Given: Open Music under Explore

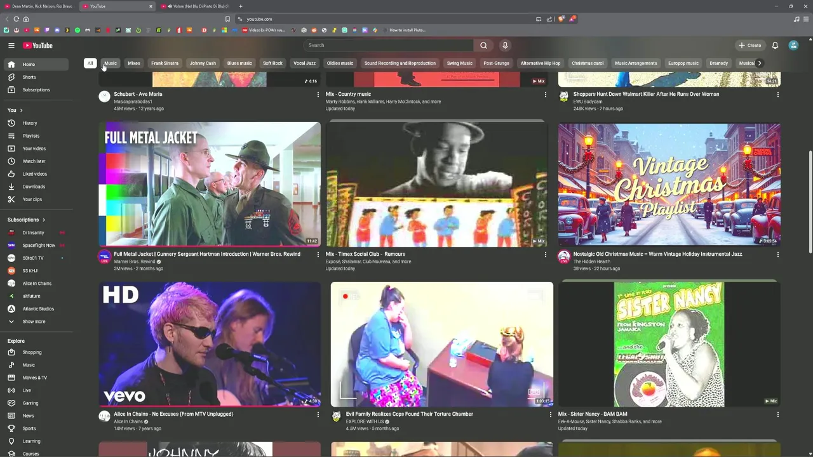Looking at the screenshot, I should coord(35,365).
